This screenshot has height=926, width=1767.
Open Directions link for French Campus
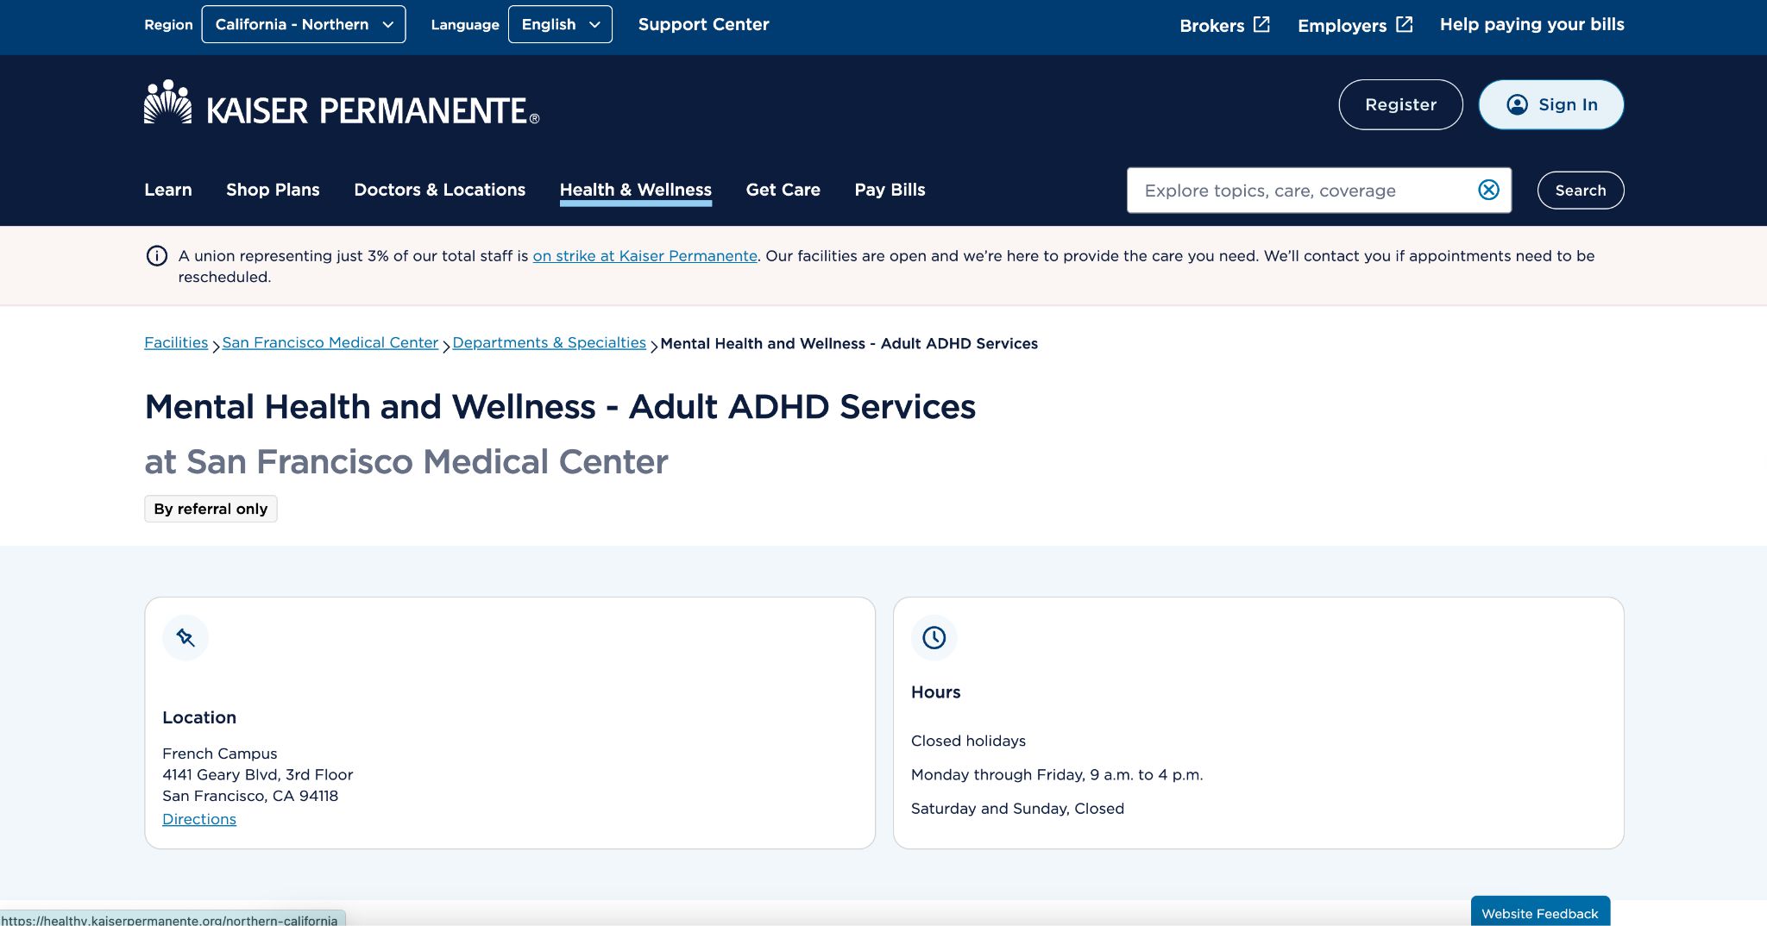199,819
